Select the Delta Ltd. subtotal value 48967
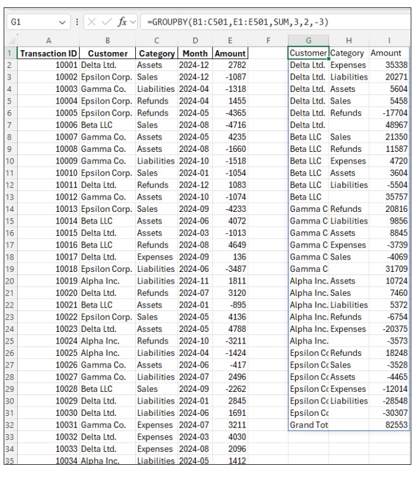 point(389,125)
